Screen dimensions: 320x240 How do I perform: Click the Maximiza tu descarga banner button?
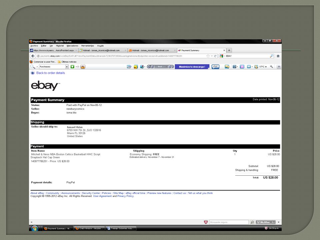tap(192, 67)
